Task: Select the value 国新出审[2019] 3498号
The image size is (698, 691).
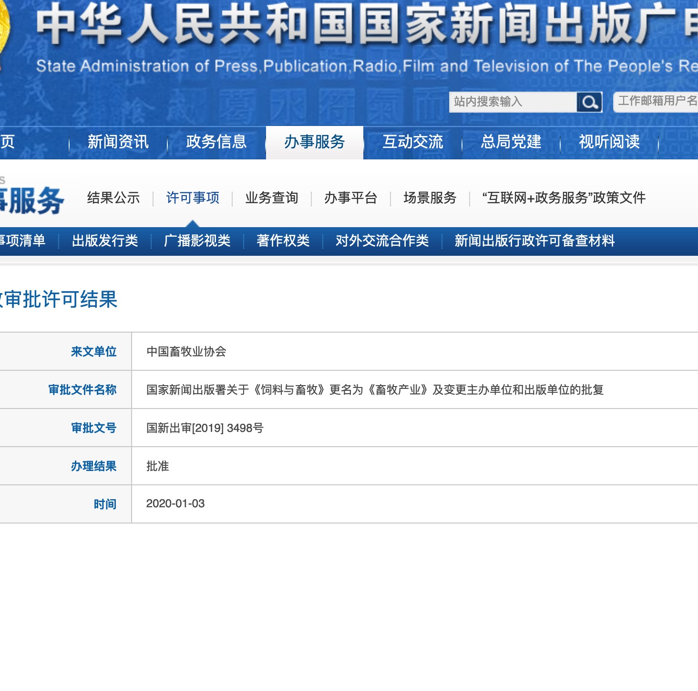Action: click(205, 428)
